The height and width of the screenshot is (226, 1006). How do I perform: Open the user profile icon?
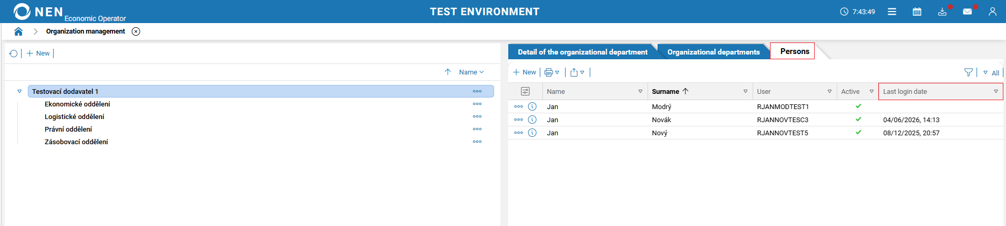[992, 12]
